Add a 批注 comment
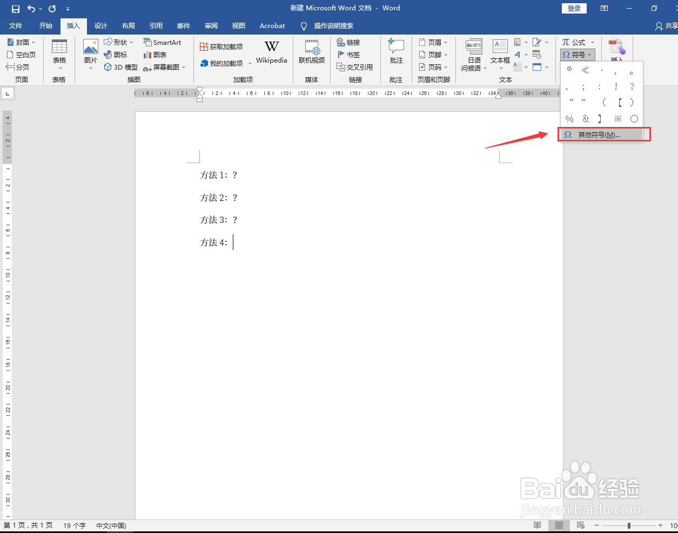678x533 pixels. coord(396,52)
